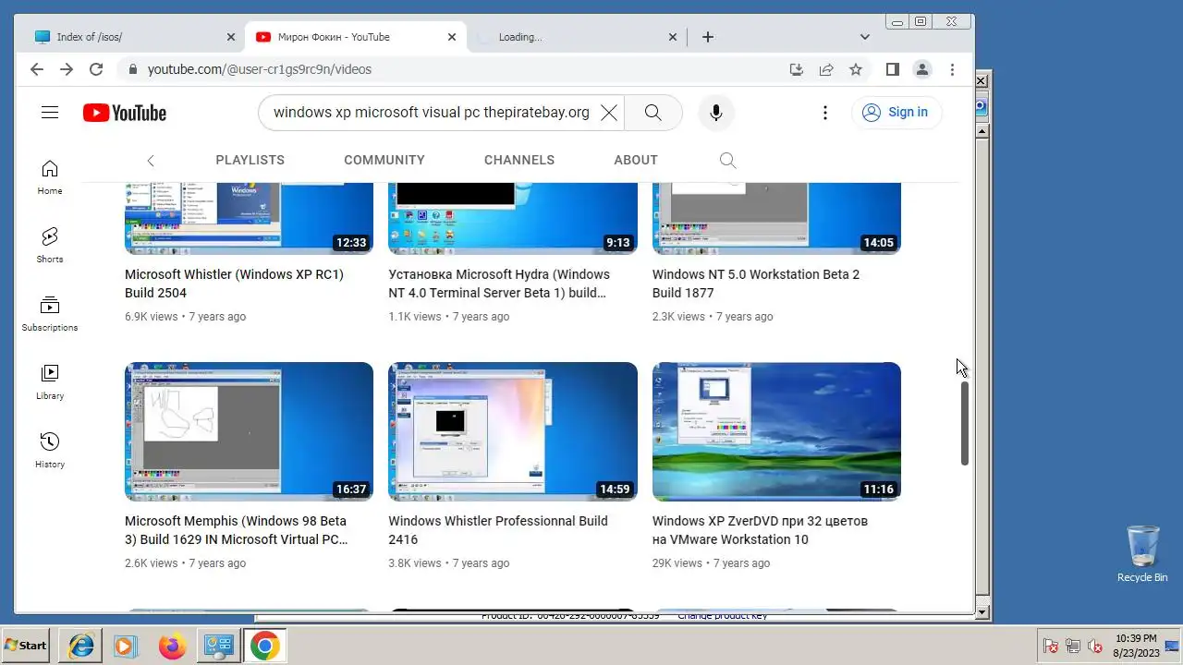Open Shorts in the YouTube sidebar
Image resolution: width=1183 pixels, height=665 pixels.
[x=50, y=245]
